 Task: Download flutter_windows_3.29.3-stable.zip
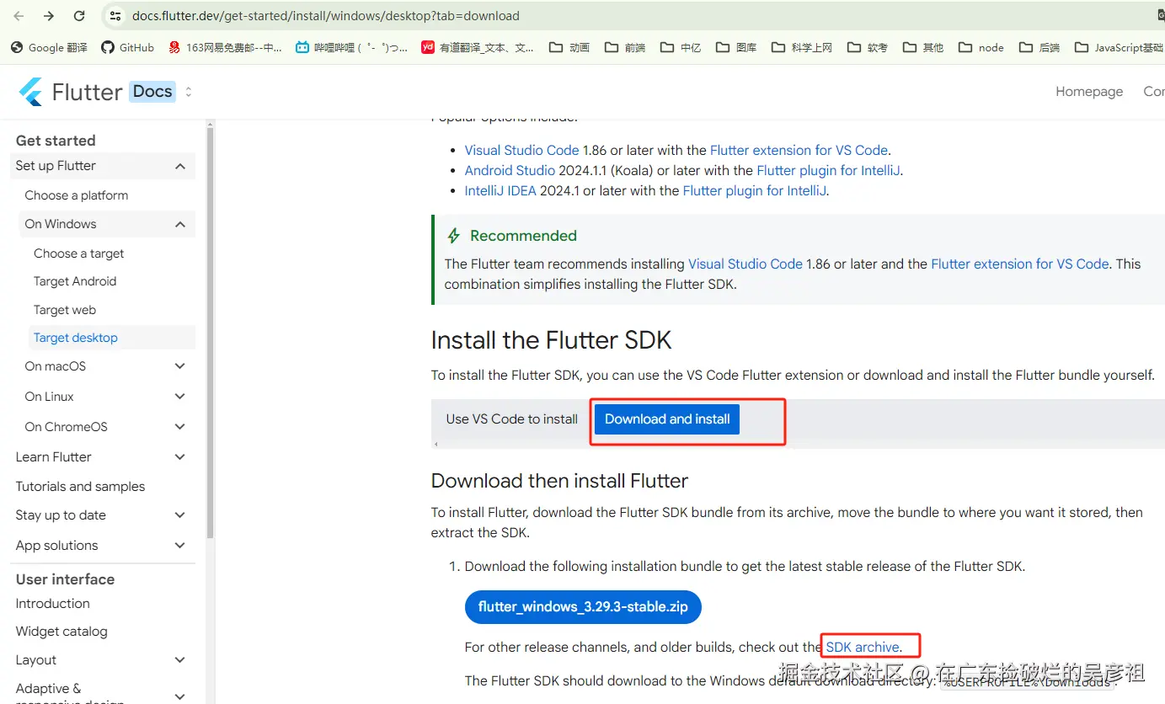(x=583, y=607)
